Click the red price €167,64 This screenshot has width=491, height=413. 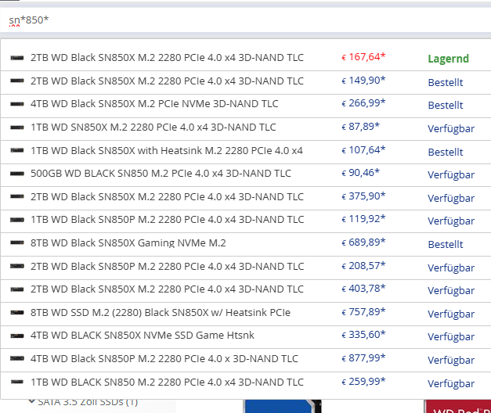tap(363, 57)
